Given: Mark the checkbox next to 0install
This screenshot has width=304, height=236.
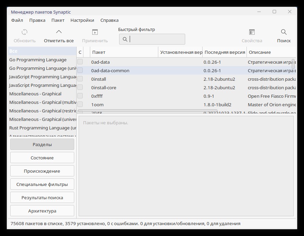Looking at the screenshot, I should tap(80, 79).
